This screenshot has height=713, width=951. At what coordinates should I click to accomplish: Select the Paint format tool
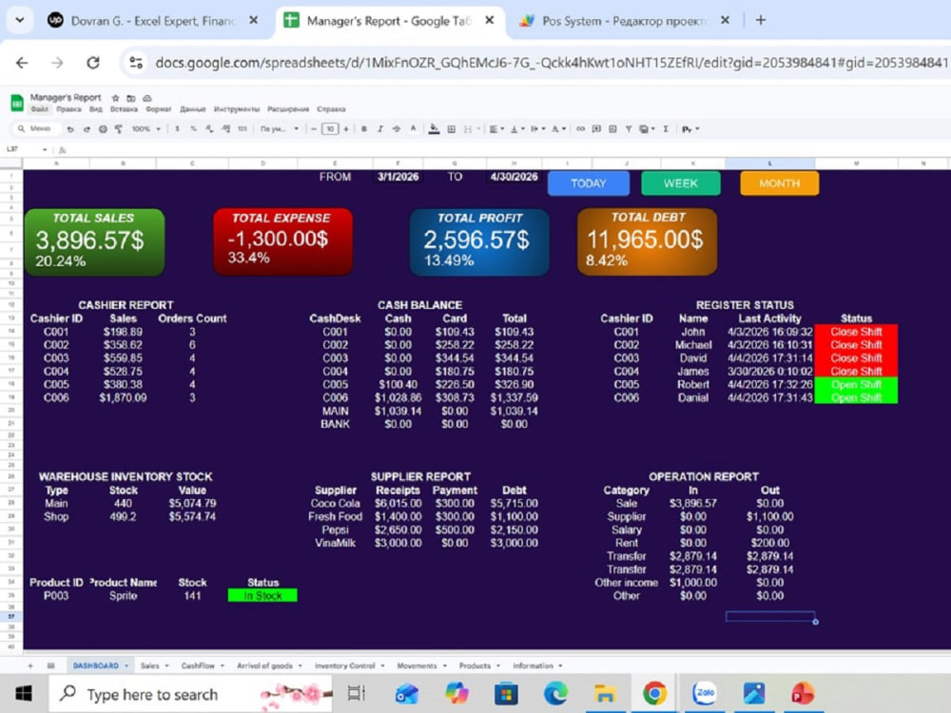pyautogui.click(x=119, y=129)
